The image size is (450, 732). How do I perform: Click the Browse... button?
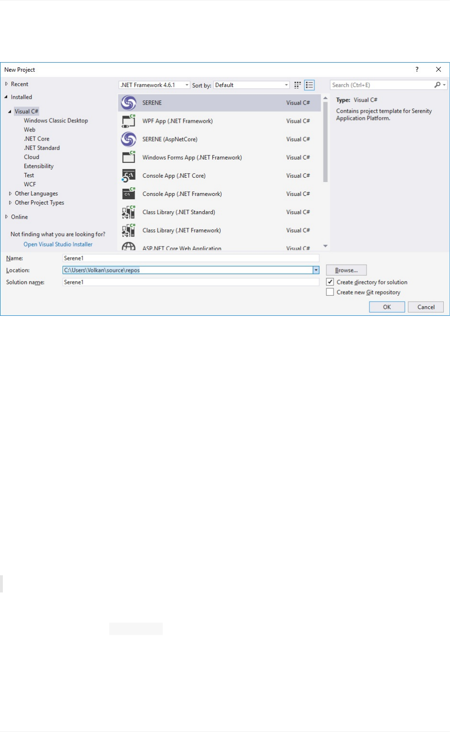(346, 270)
